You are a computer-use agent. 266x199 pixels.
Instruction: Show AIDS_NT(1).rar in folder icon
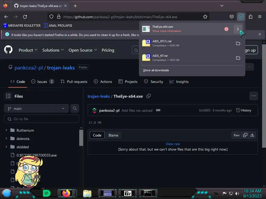pos(238,44)
